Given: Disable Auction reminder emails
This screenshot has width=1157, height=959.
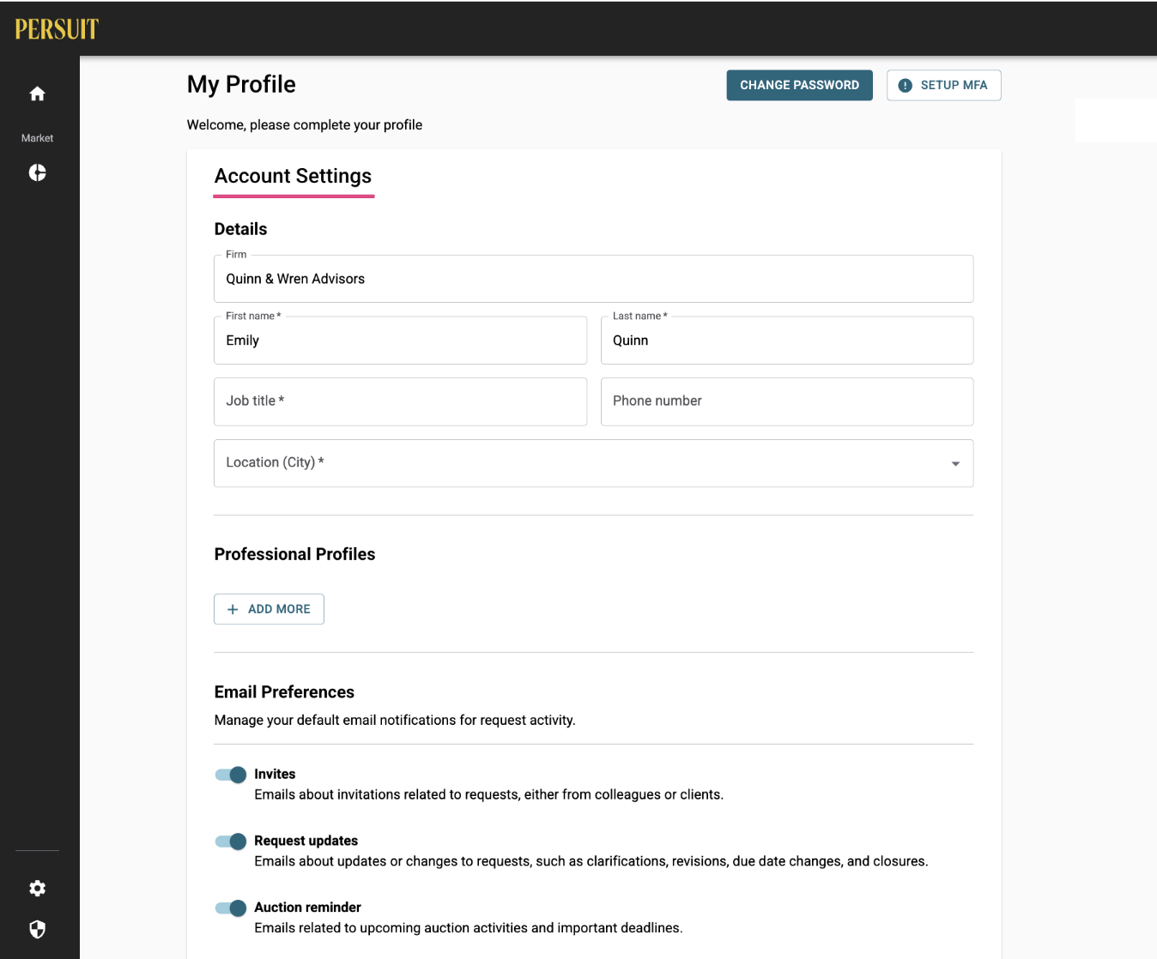Looking at the screenshot, I should click(x=231, y=908).
